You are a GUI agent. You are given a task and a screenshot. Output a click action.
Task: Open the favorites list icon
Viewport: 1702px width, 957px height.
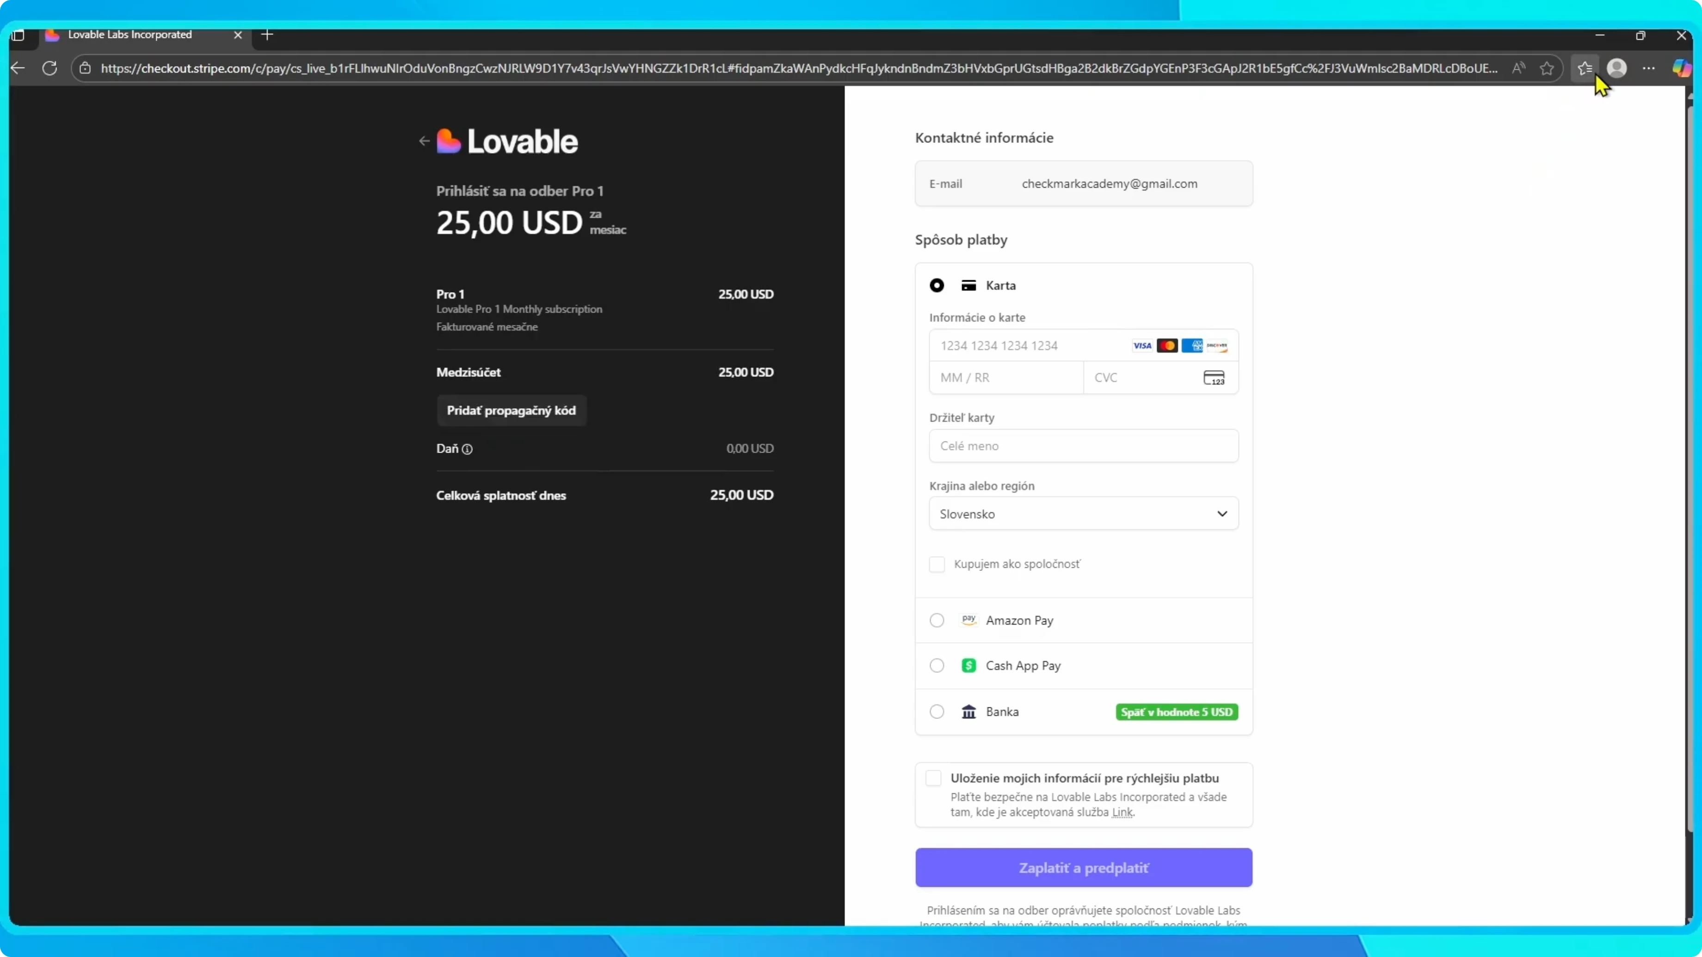[x=1585, y=68]
